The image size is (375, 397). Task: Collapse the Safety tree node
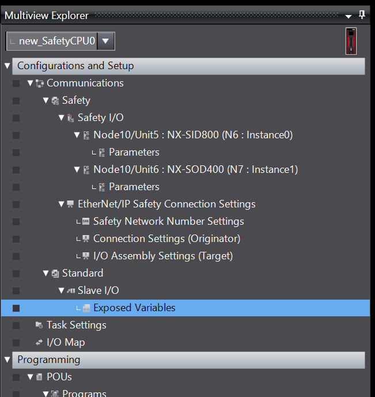46,100
